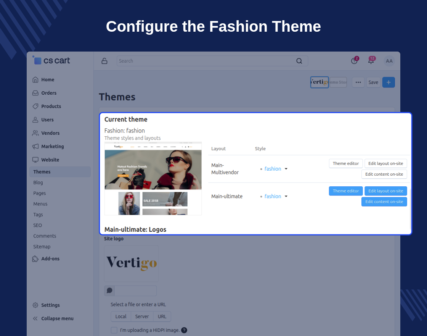427x336 pixels.
Task: Click the fashion style link for Main-ultimate
Action: point(273,196)
